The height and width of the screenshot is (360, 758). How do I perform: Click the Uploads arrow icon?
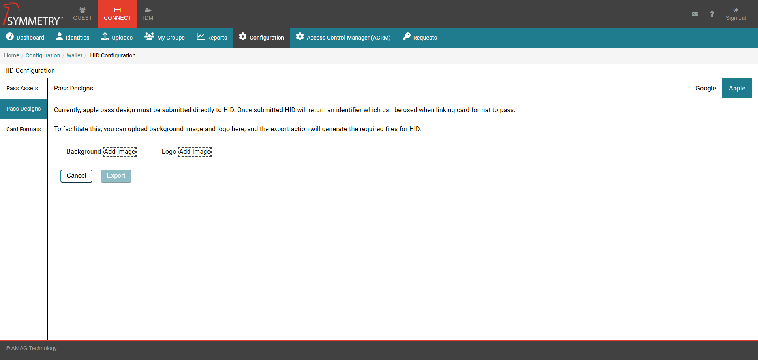tap(105, 36)
